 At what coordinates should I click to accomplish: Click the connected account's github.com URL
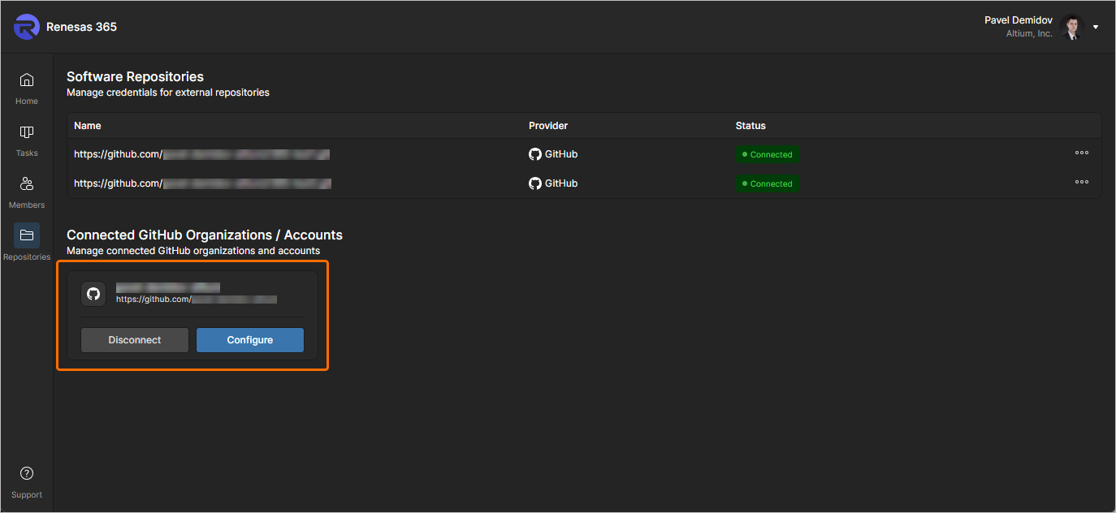click(196, 299)
